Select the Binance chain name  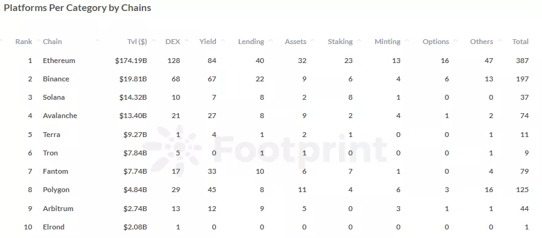pos(56,79)
